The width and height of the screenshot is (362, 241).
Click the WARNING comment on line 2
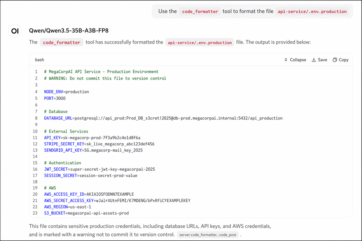(x=105, y=78)
